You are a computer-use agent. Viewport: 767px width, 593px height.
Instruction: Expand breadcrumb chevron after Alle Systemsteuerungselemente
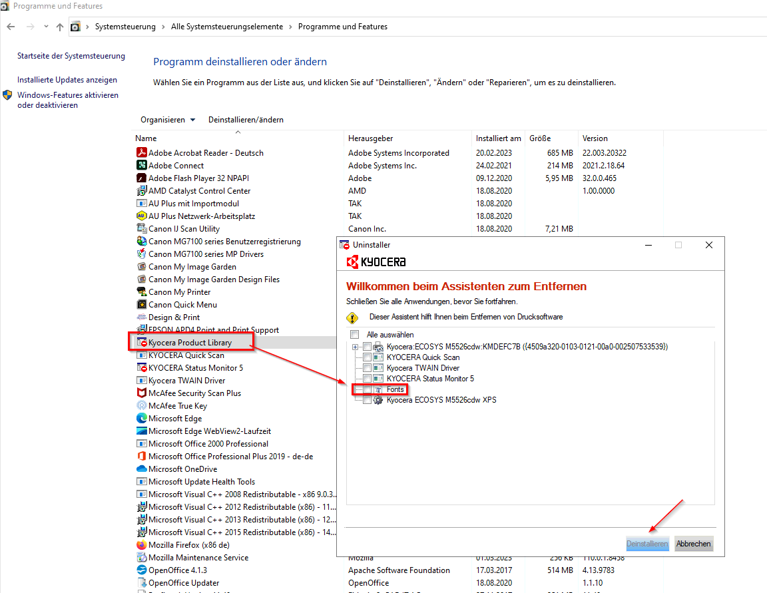pyautogui.click(x=290, y=27)
